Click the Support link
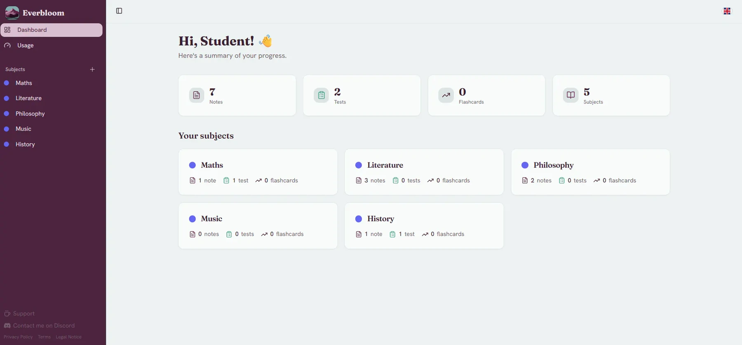Screen dimensions: 742x345 19,314
